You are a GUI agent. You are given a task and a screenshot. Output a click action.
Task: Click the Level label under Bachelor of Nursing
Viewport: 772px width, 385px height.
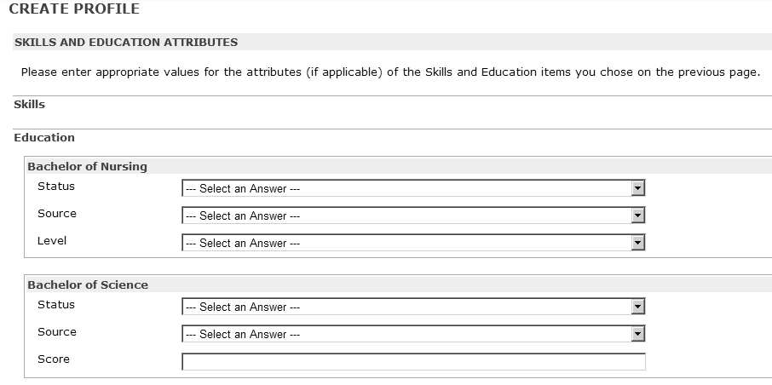pos(52,241)
